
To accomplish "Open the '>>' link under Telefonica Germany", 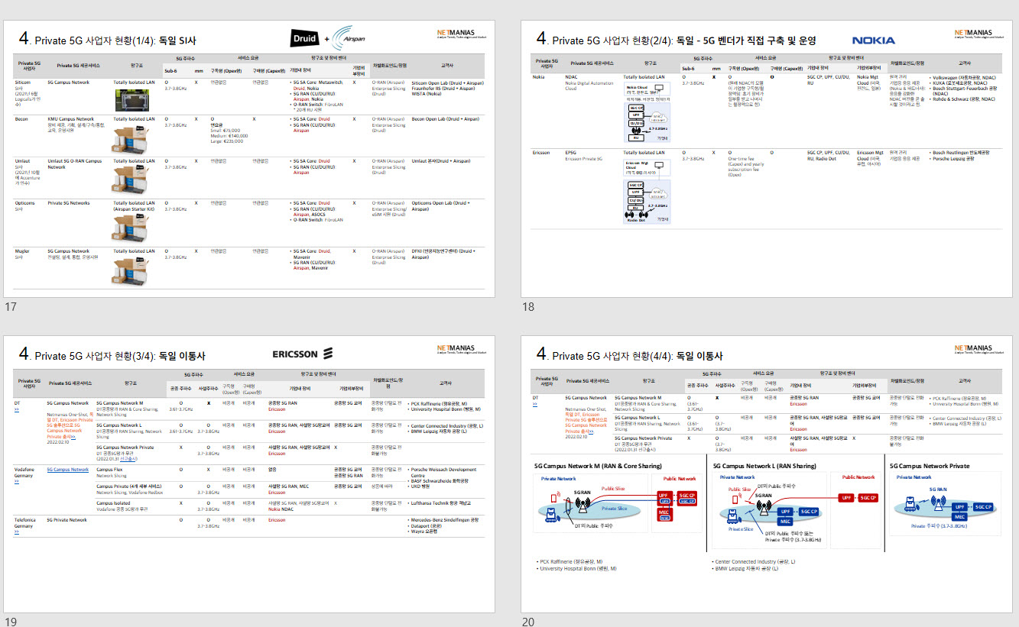I will tap(17, 531).
